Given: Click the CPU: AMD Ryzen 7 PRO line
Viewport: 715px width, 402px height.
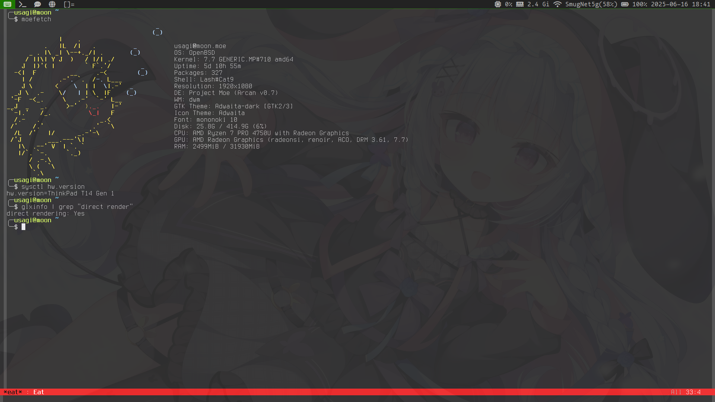Looking at the screenshot, I should click(x=261, y=133).
